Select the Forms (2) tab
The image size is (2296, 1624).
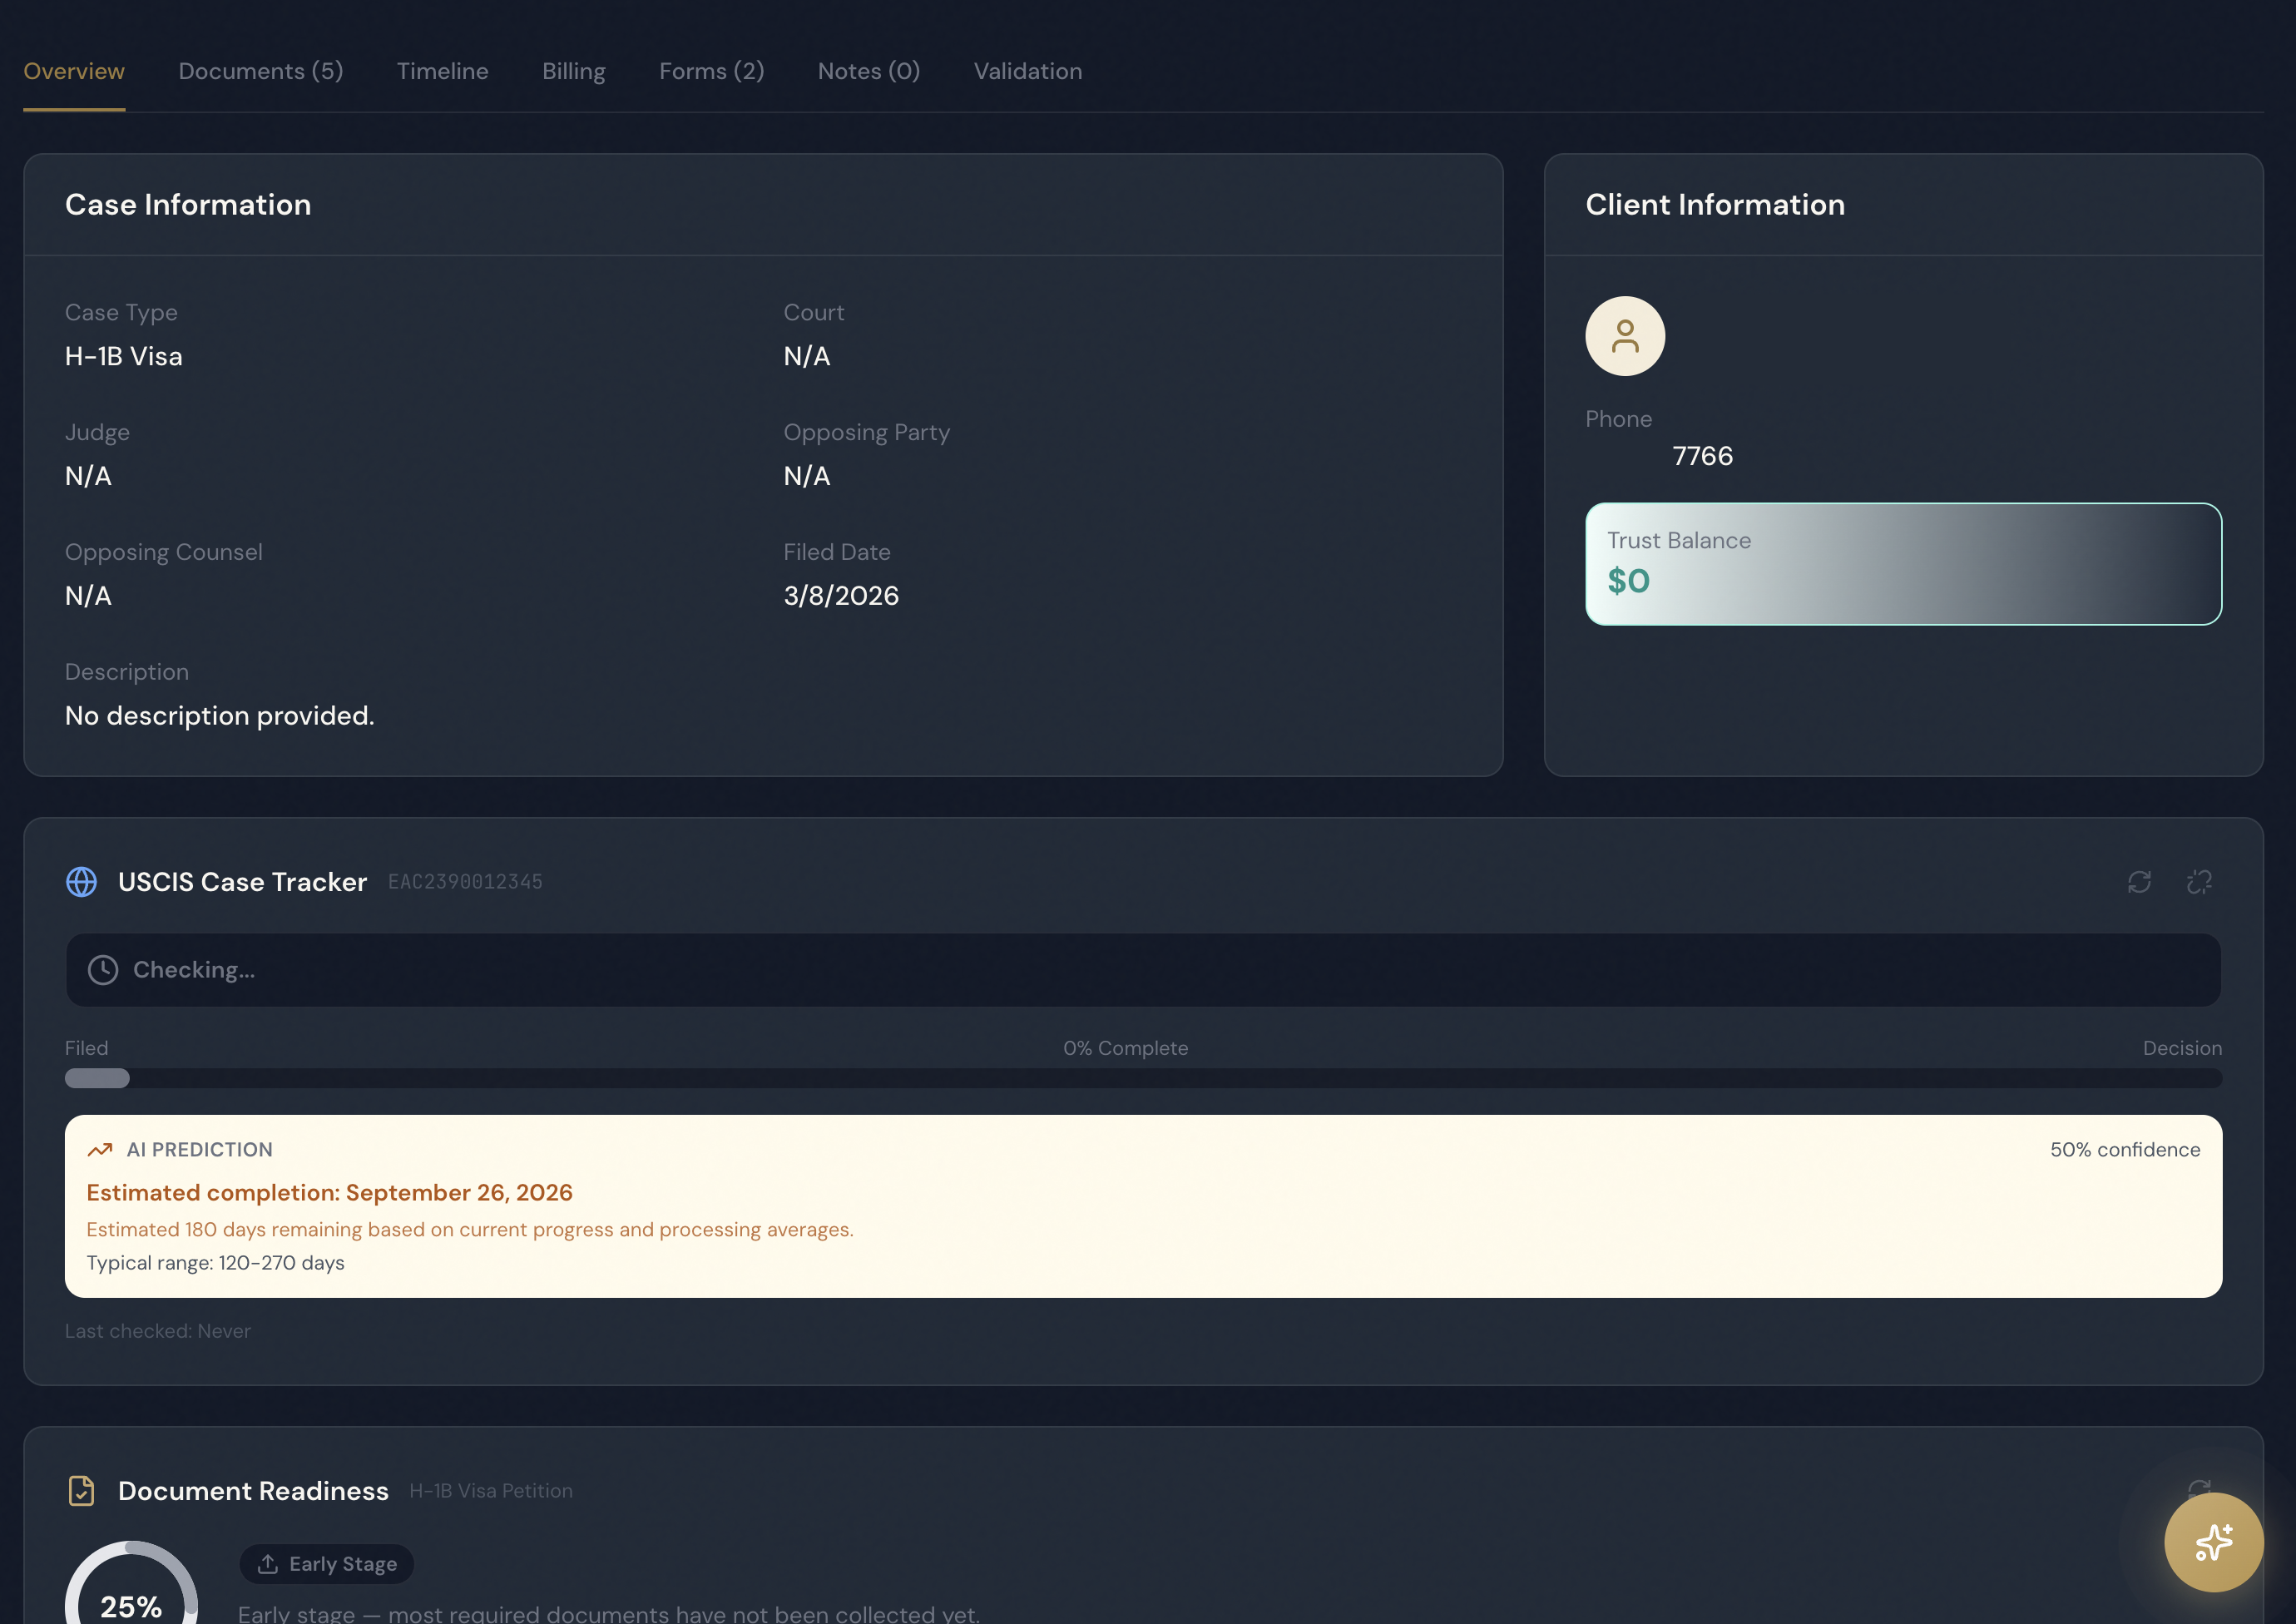coord(711,71)
